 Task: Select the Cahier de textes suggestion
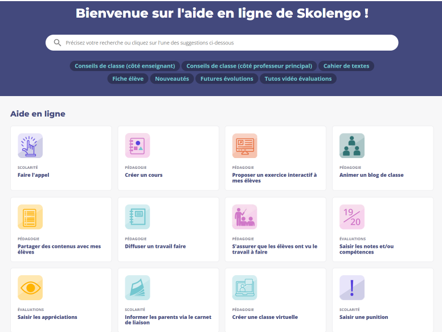click(x=346, y=66)
